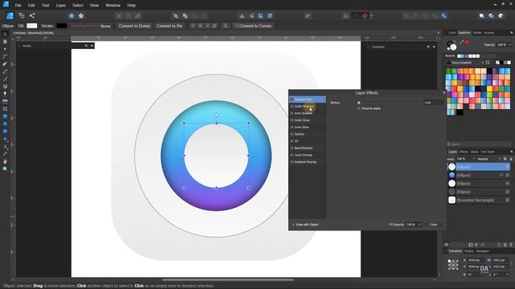Image resolution: width=515 pixels, height=289 pixels.
Task: Select the Move tool in the Tools panel
Action: click(5, 34)
